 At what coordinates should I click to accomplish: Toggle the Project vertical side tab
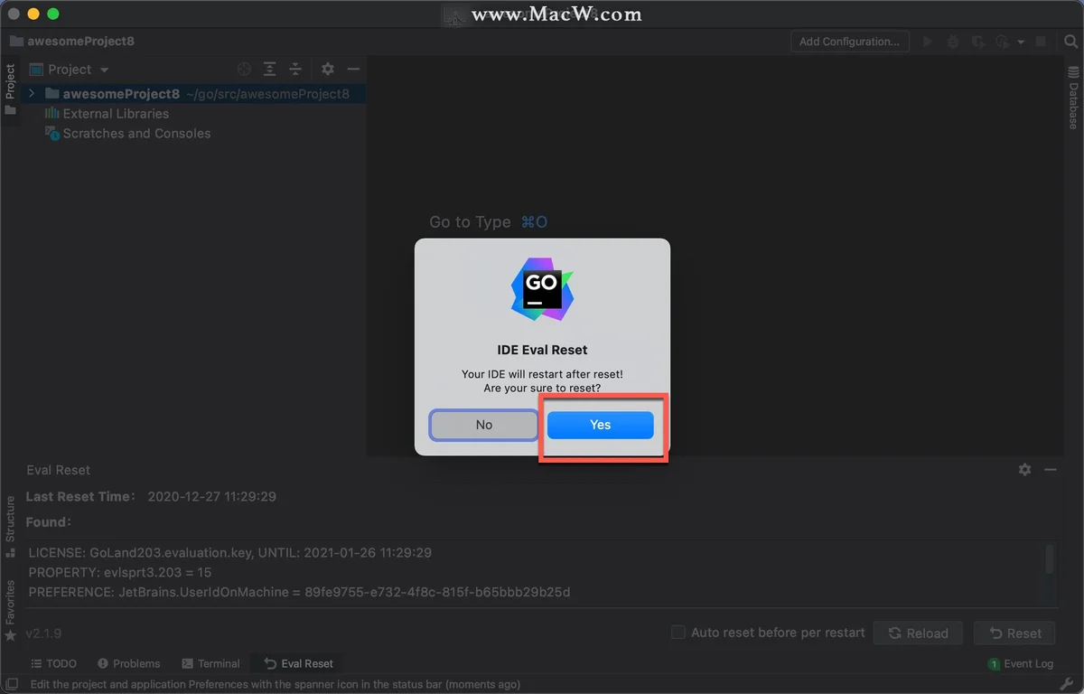10,81
